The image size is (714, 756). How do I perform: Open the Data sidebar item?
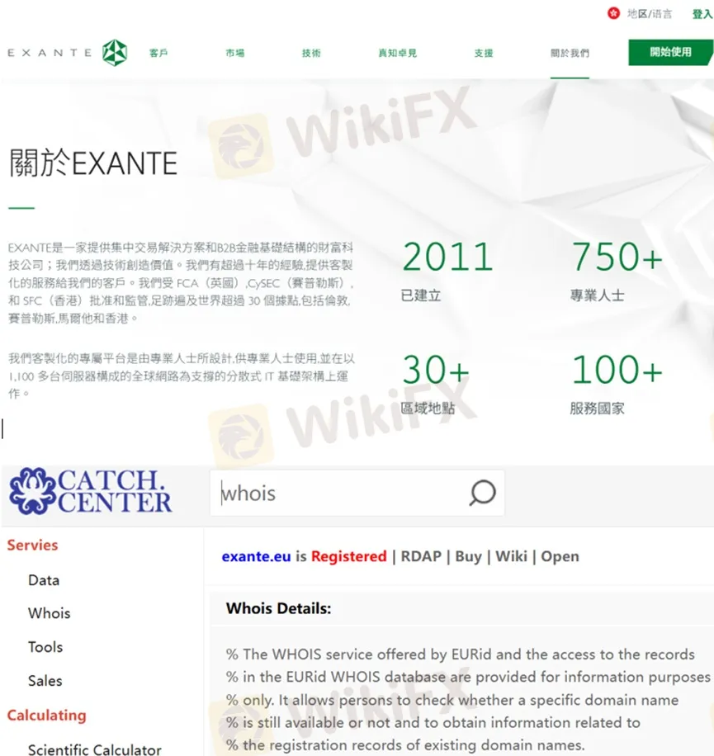[x=44, y=580]
